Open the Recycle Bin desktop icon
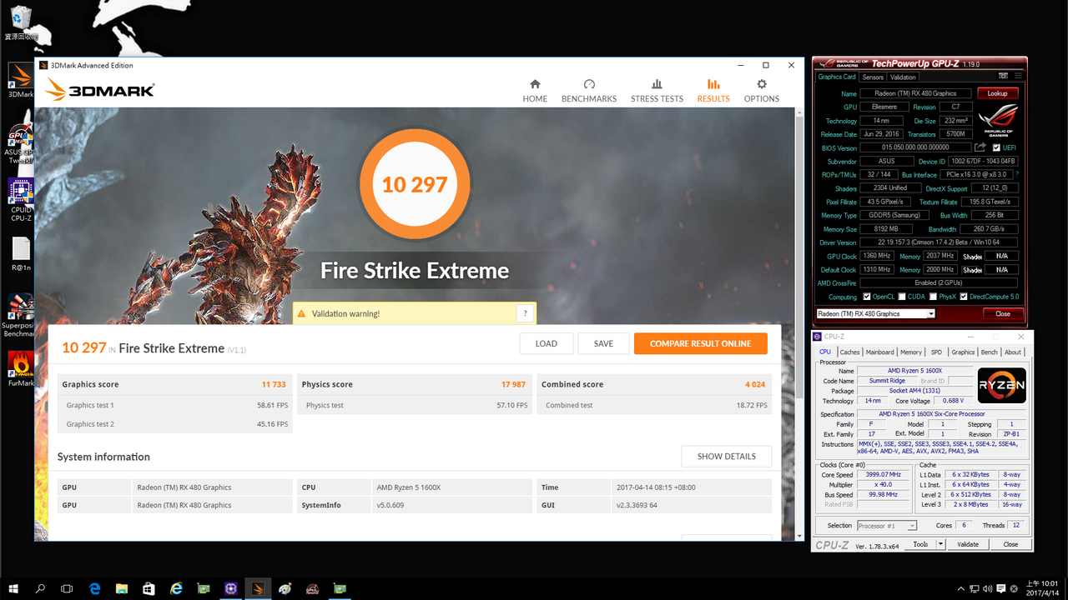1068x600 pixels. pyautogui.click(x=21, y=22)
